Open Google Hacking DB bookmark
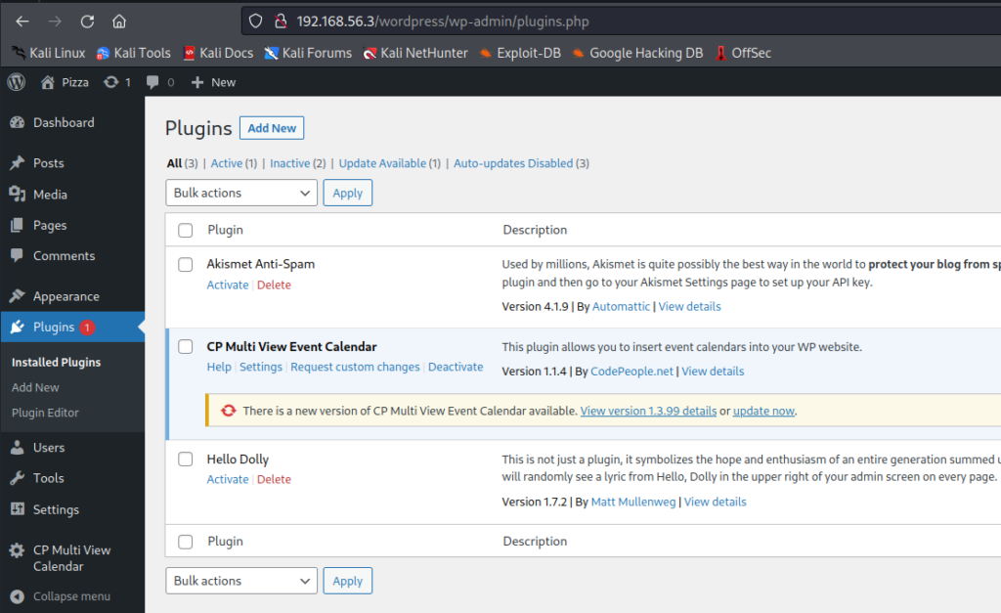The image size is (1001, 613). (x=637, y=53)
